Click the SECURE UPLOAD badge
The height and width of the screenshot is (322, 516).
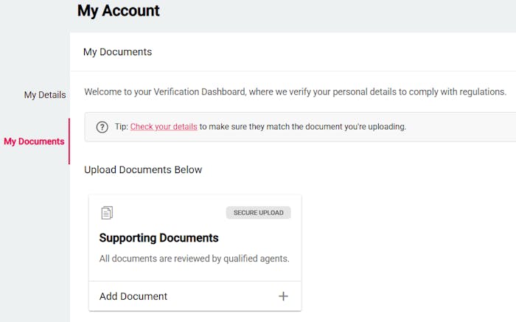258,213
